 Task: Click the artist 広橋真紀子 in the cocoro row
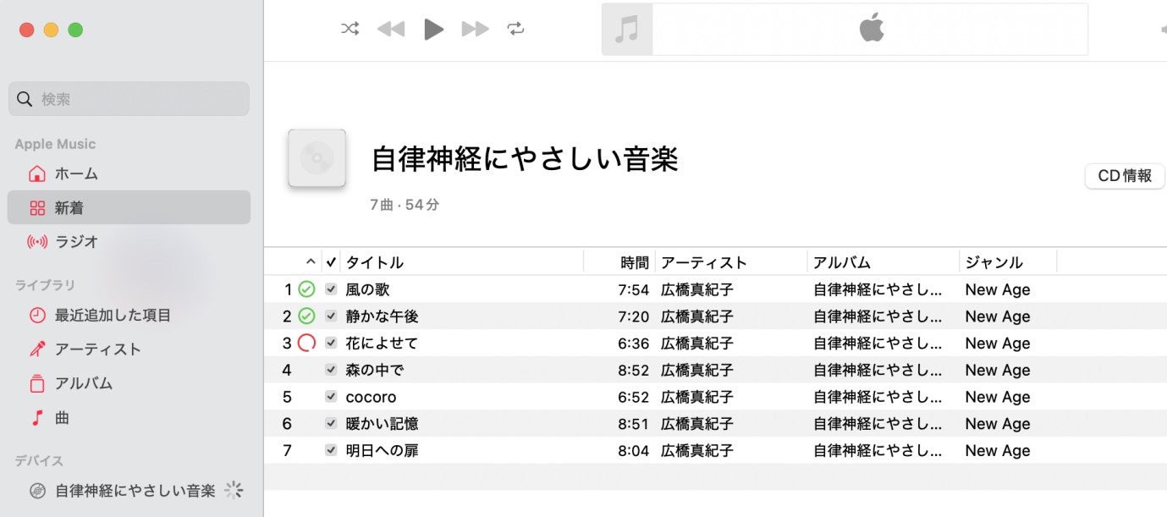point(697,397)
